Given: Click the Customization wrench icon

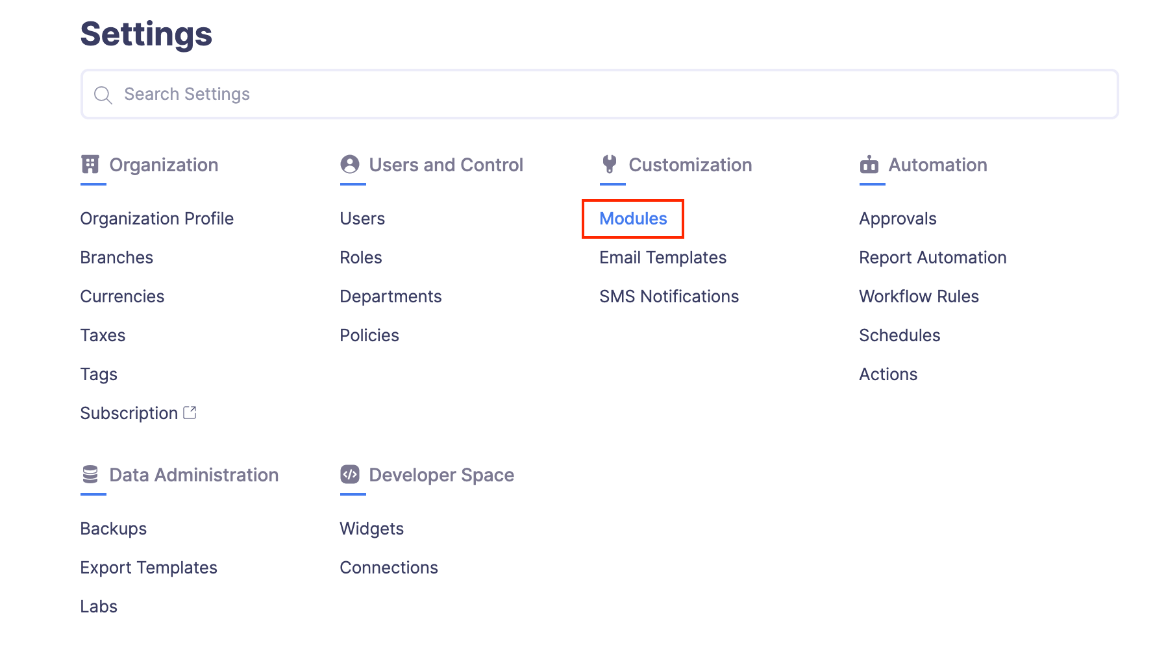Looking at the screenshot, I should point(610,165).
